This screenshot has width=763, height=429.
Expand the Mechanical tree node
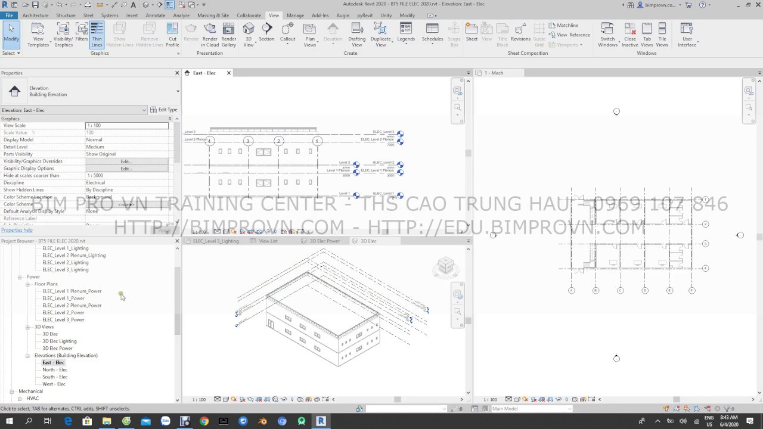(12, 391)
